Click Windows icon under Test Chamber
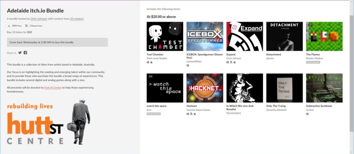The image size is (354, 154). click(148, 62)
